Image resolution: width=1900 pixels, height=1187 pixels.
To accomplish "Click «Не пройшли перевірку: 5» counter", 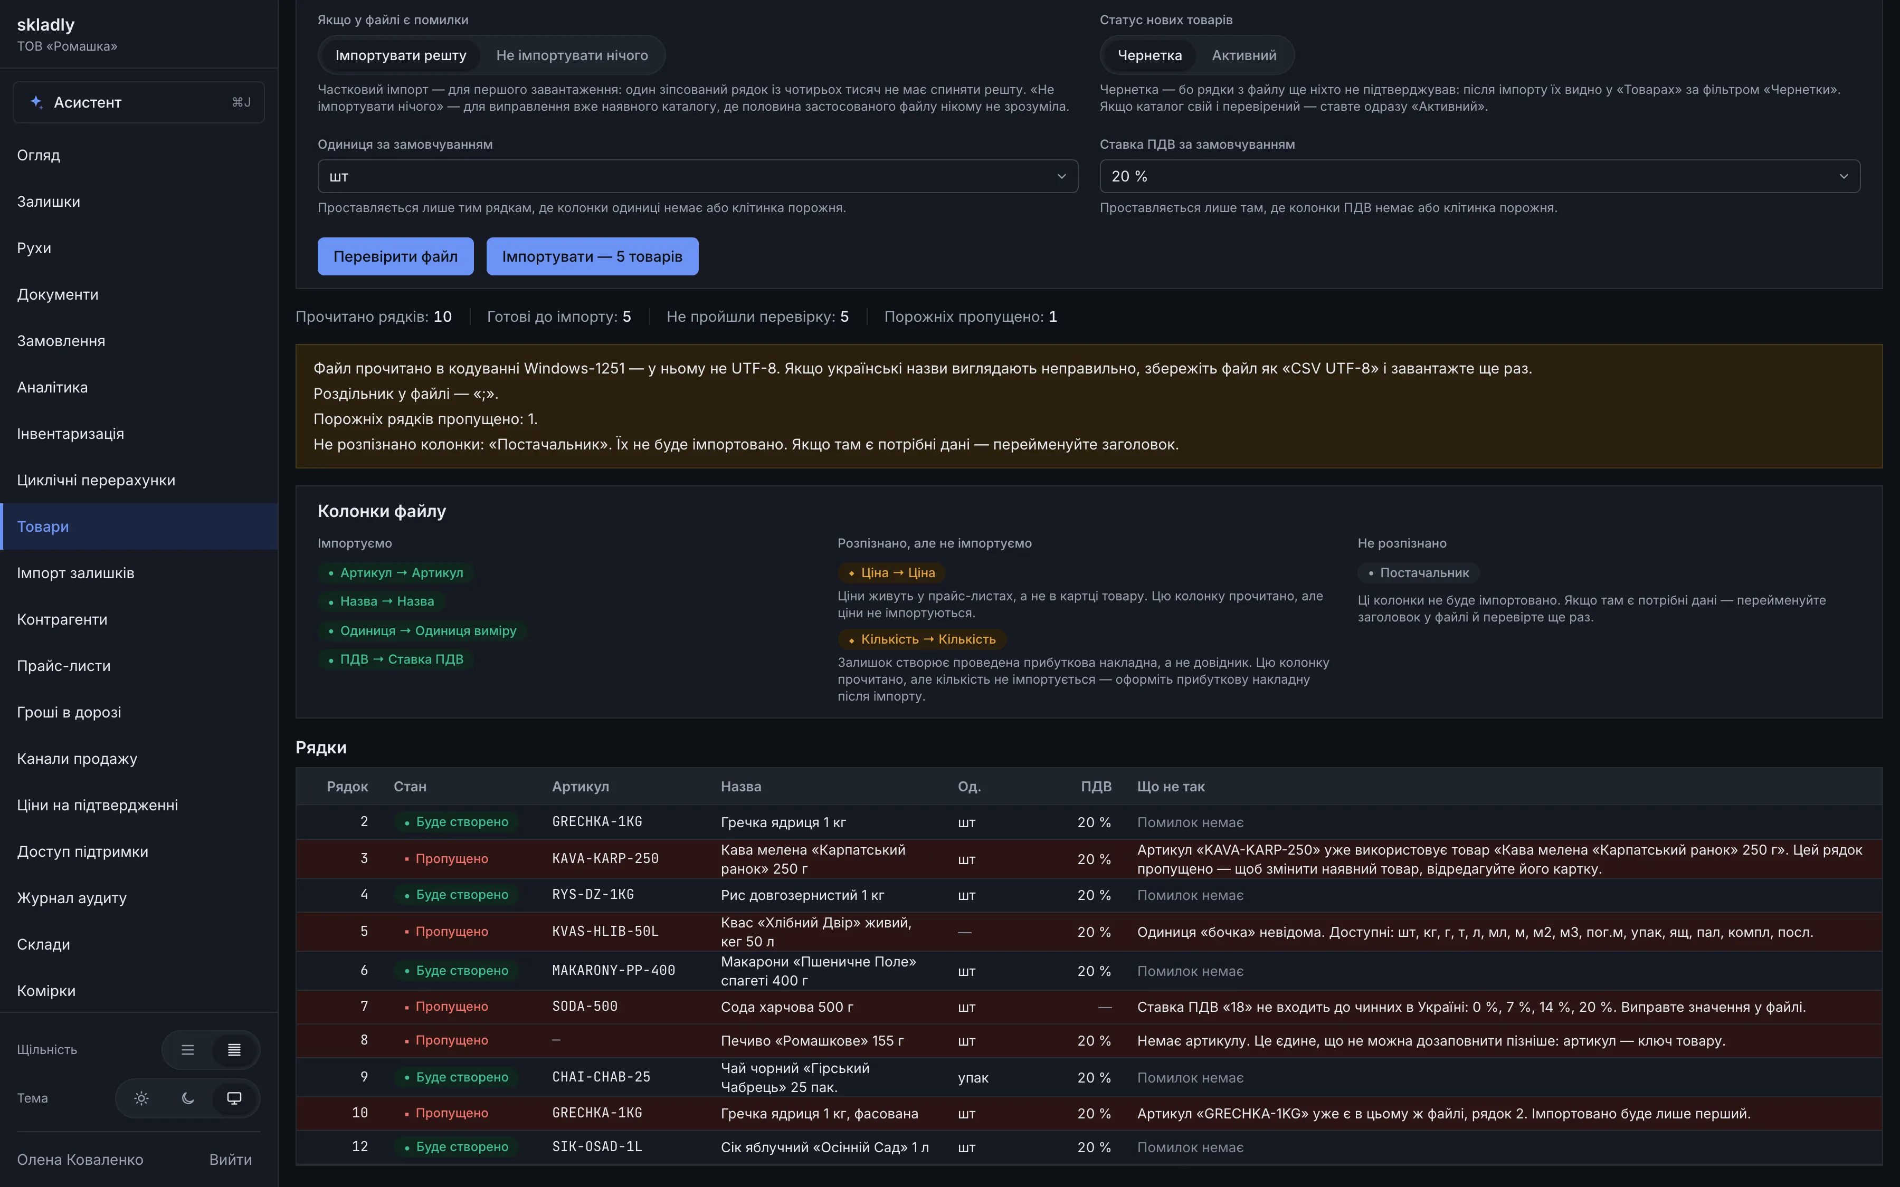I will coord(757,317).
